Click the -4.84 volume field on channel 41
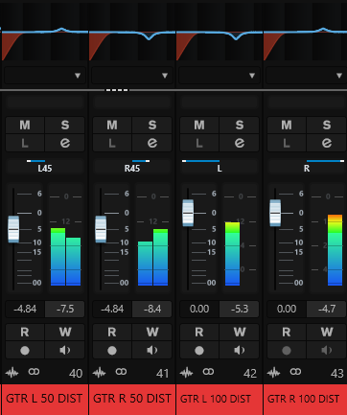Screen dimensions: 347x415 click(112, 309)
